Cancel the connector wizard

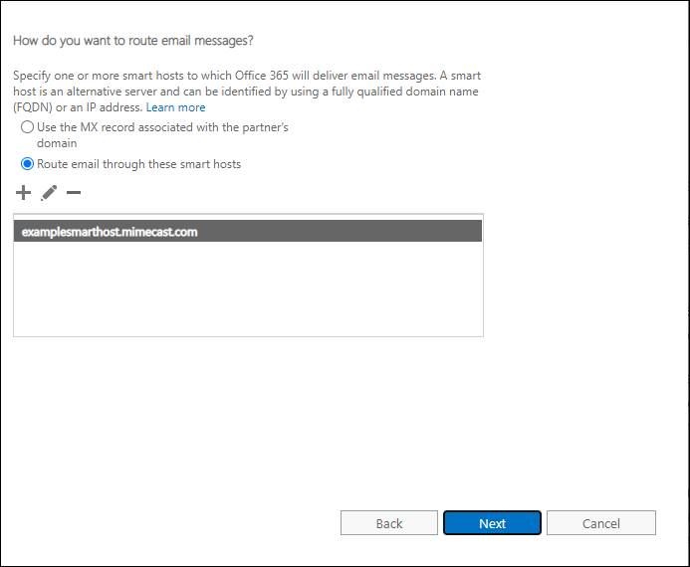(x=600, y=523)
